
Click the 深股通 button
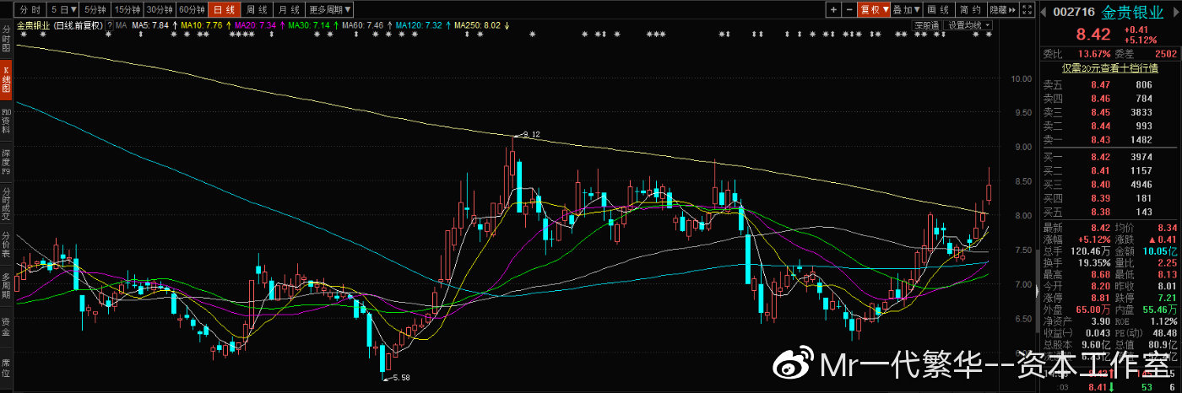pyautogui.click(x=926, y=25)
